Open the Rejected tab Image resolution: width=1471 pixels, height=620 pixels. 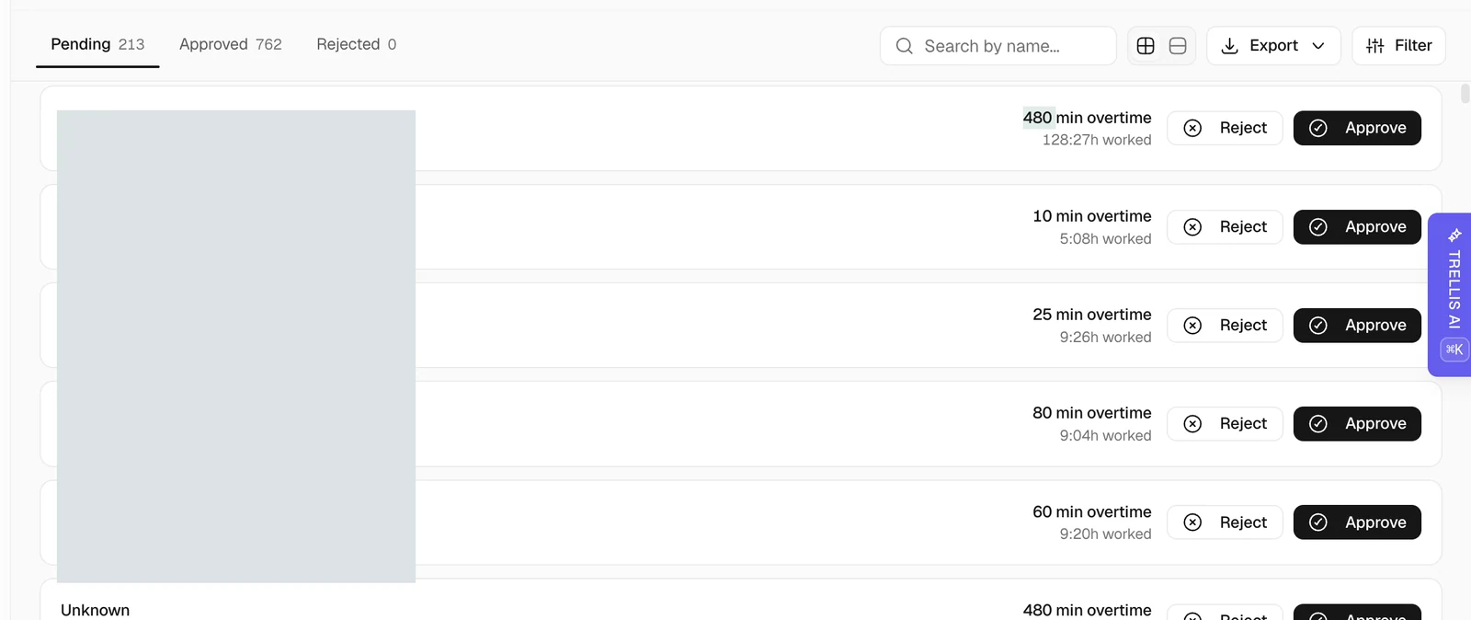[357, 44]
